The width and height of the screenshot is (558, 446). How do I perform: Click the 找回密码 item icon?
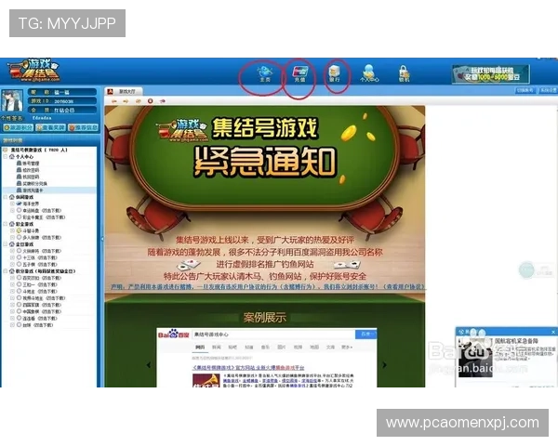pyautogui.click(x=20, y=177)
